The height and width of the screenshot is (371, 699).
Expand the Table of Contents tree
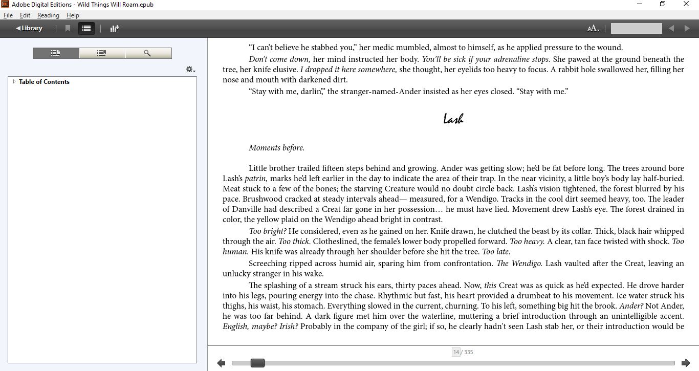point(14,81)
